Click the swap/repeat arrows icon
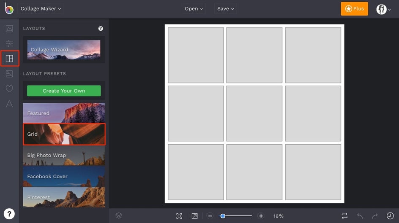Screen dimensions: 399x223 [x=344, y=216]
